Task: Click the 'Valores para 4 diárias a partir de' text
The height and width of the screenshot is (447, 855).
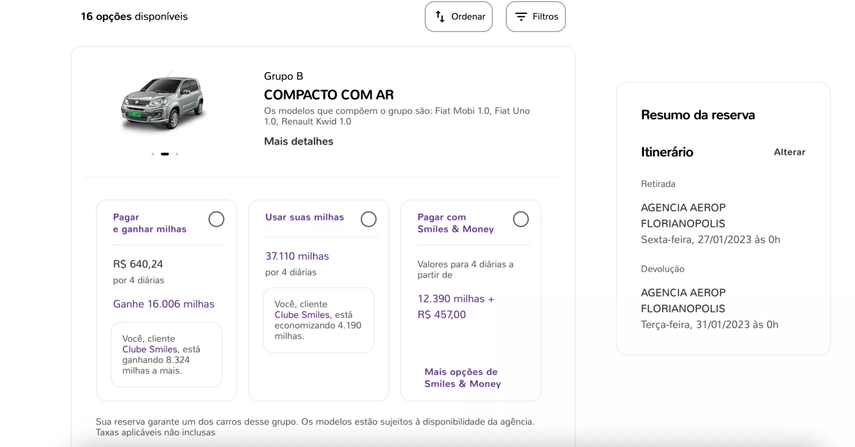Action: point(465,269)
